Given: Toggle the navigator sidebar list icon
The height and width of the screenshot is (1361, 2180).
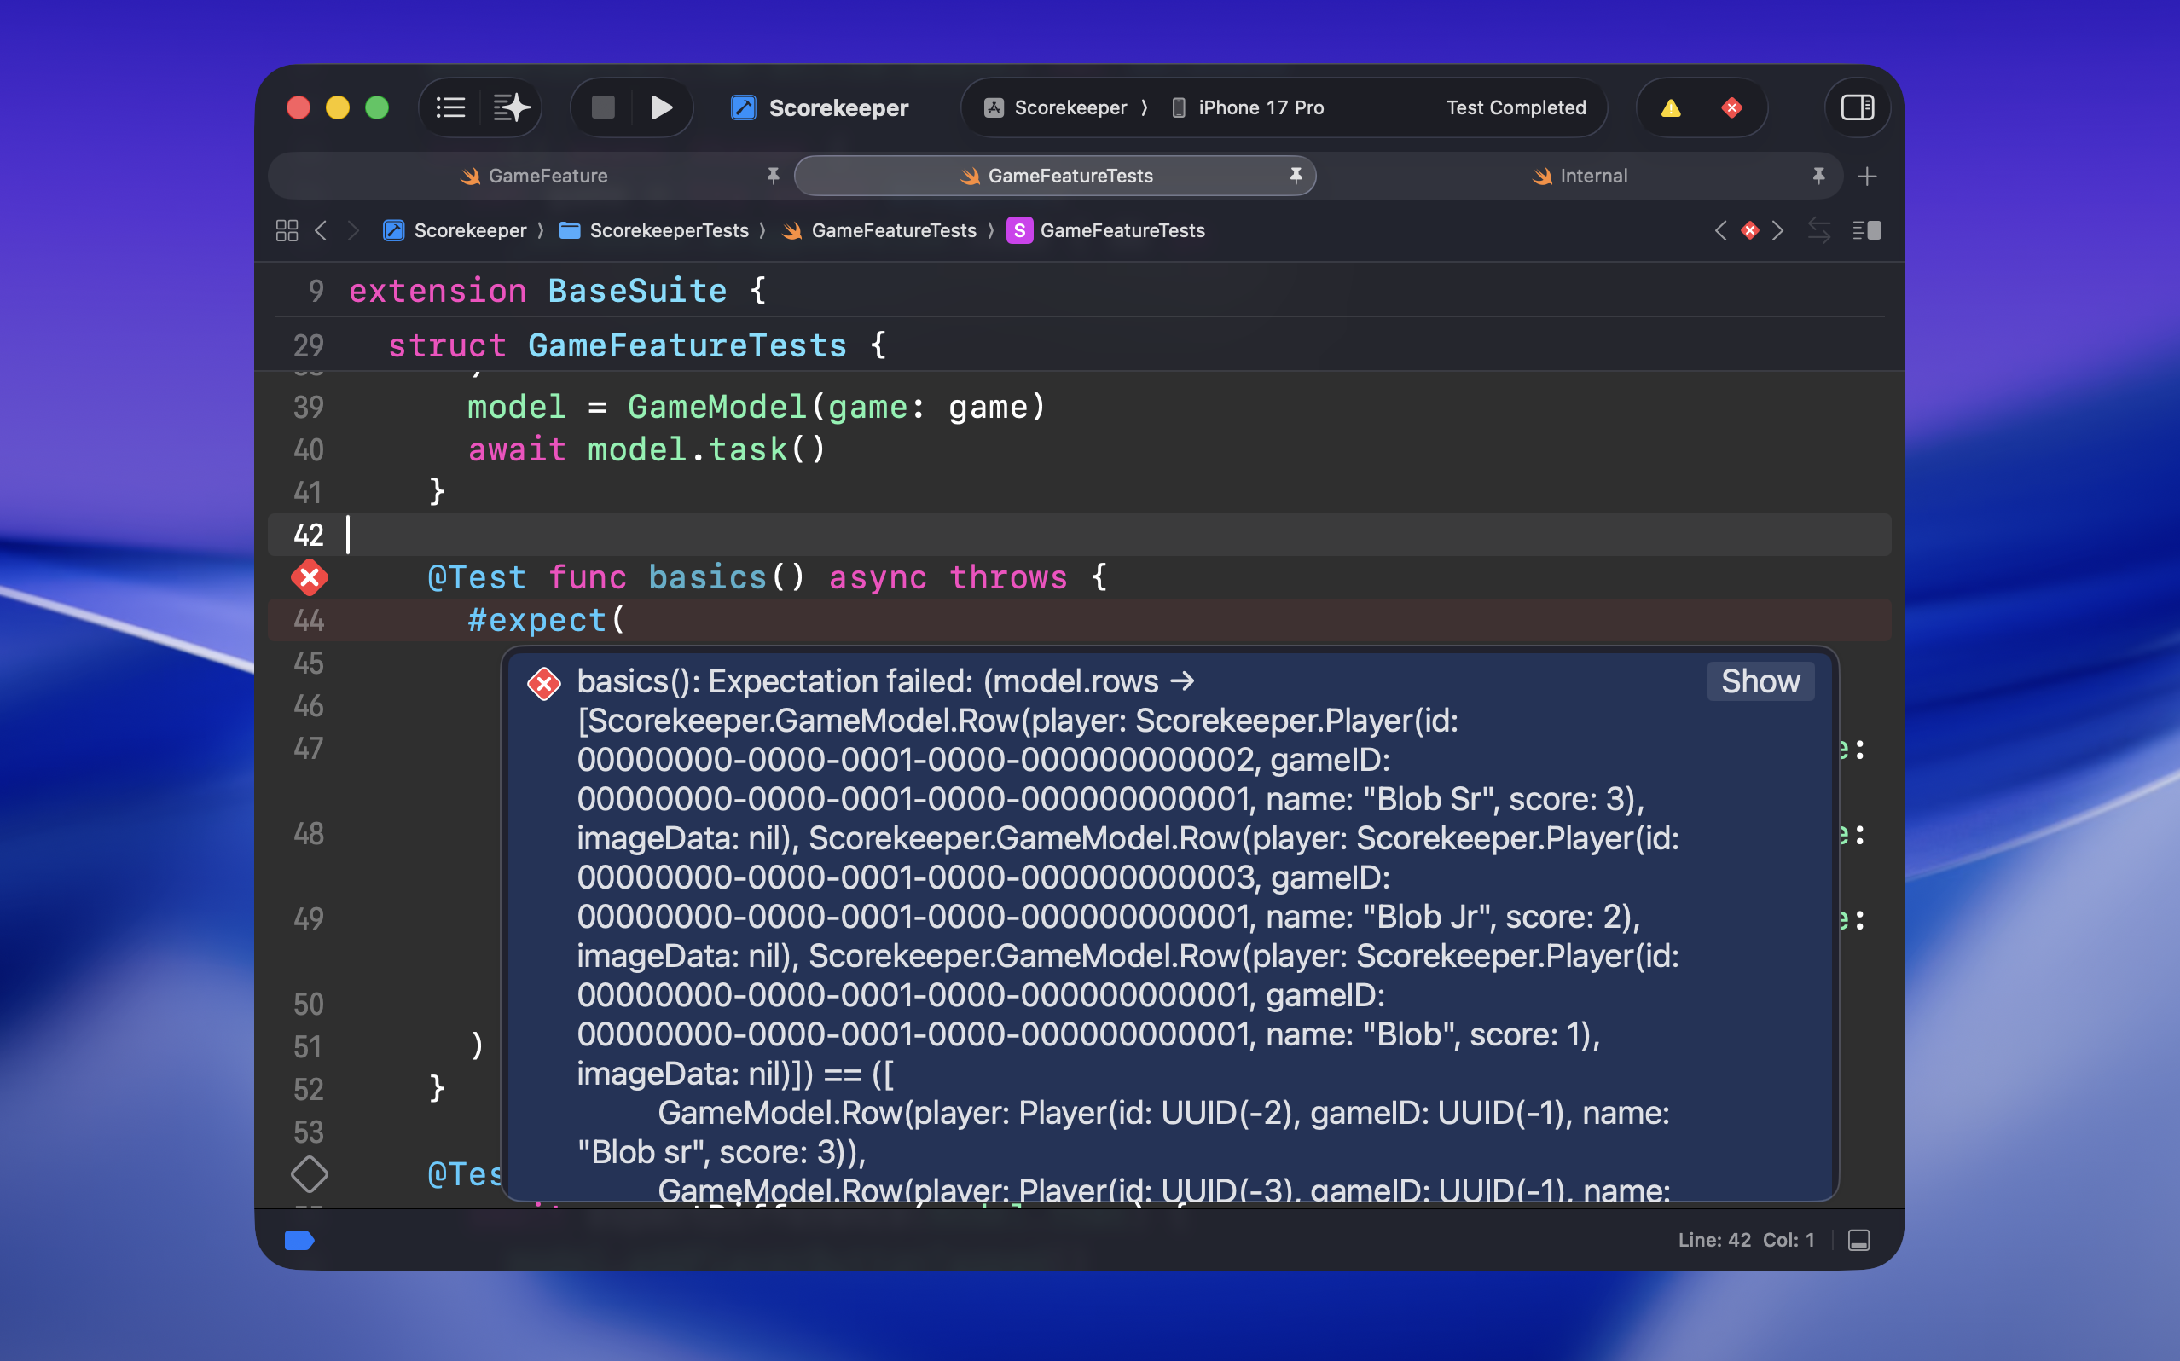Looking at the screenshot, I should tap(451, 108).
